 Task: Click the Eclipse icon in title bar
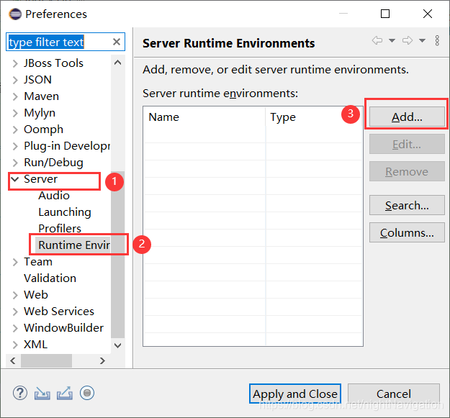coord(15,14)
